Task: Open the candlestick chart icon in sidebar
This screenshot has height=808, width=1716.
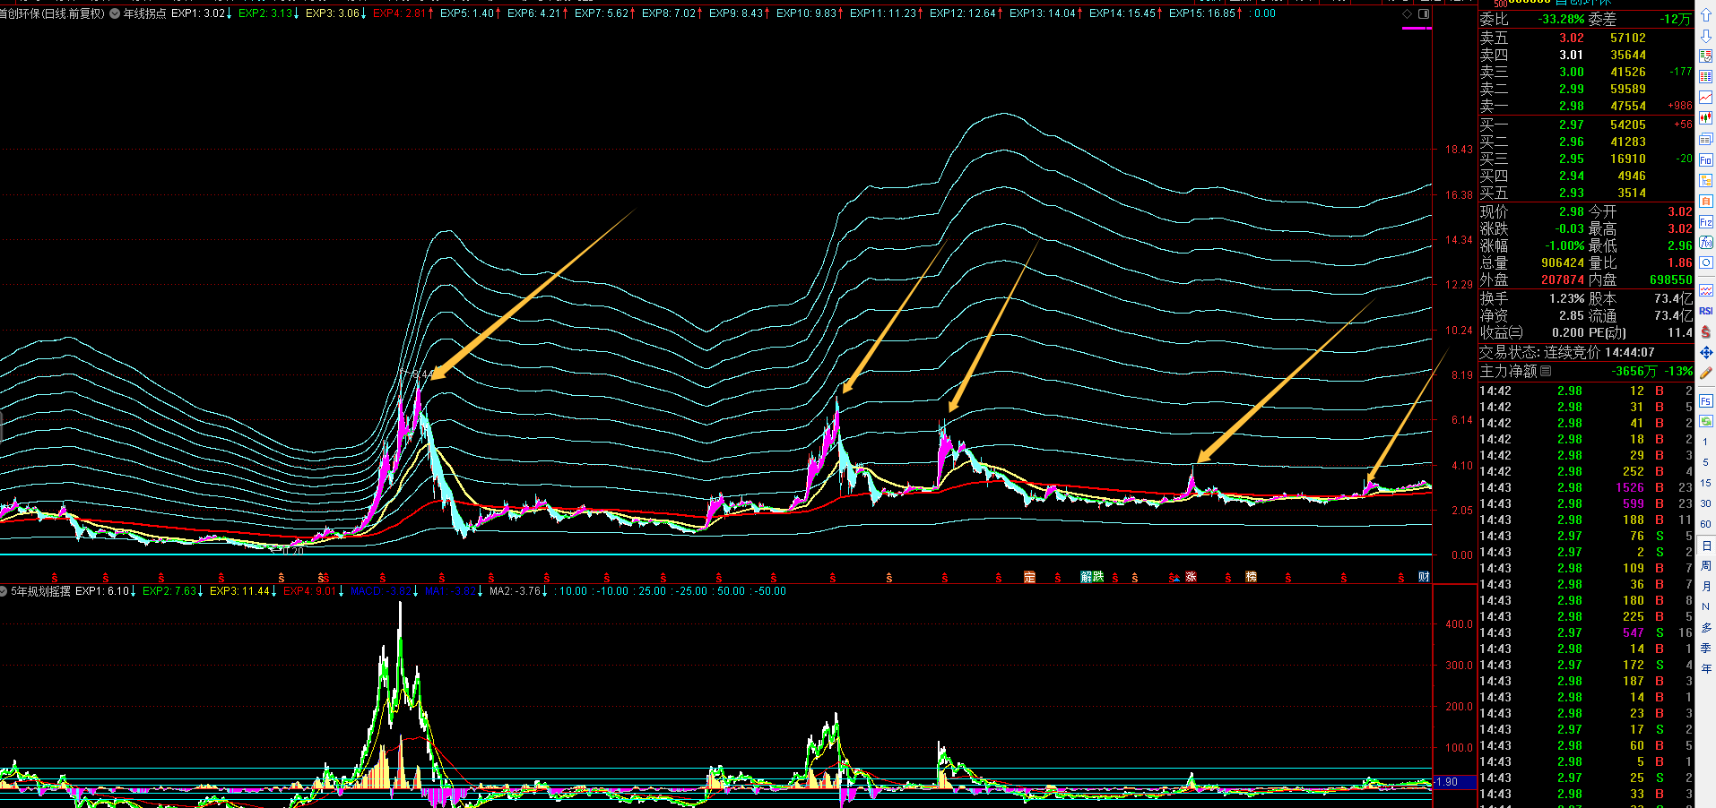Action: pos(1706,117)
